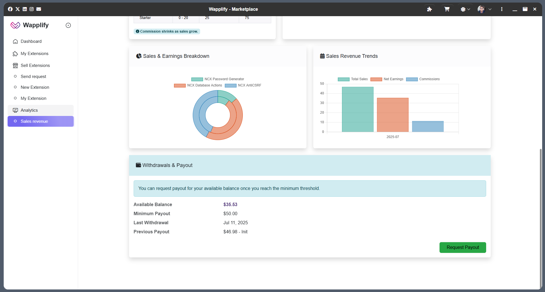Collapse the Sell Extensions menu
This screenshot has width=545, height=292.
pyautogui.click(x=41, y=65)
